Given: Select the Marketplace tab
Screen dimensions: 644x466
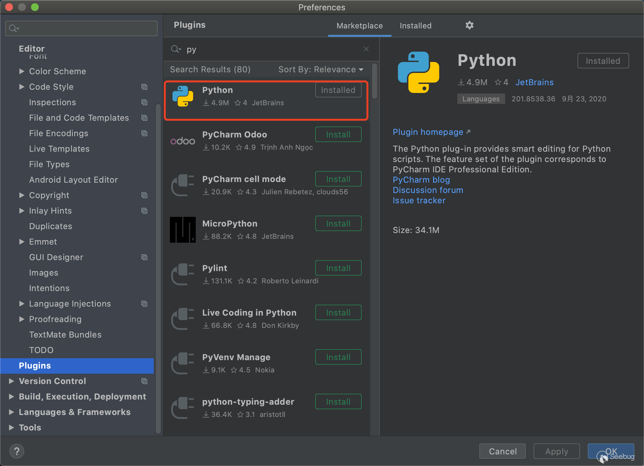Looking at the screenshot, I should tap(359, 26).
